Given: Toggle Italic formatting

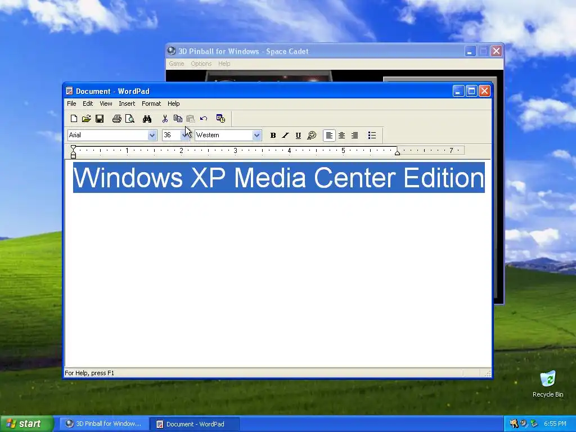Looking at the screenshot, I should (285, 136).
